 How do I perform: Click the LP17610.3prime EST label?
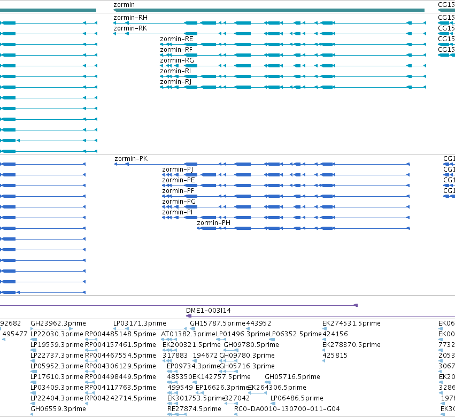click(x=57, y=377)
